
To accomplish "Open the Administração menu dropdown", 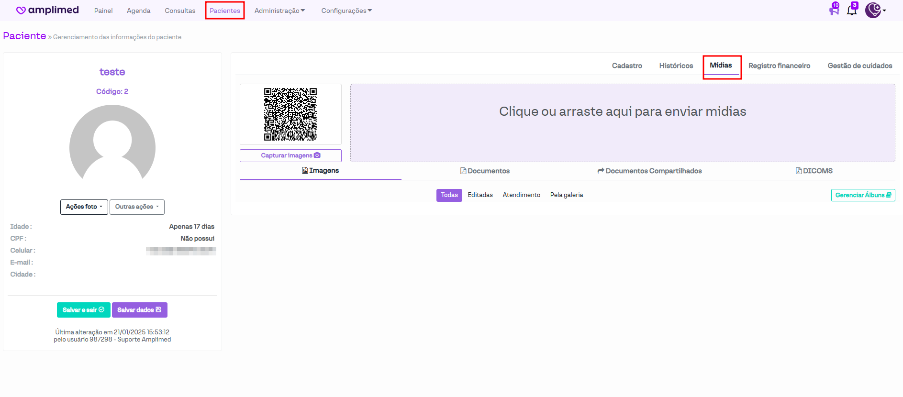I will click(x=279, y=11).
